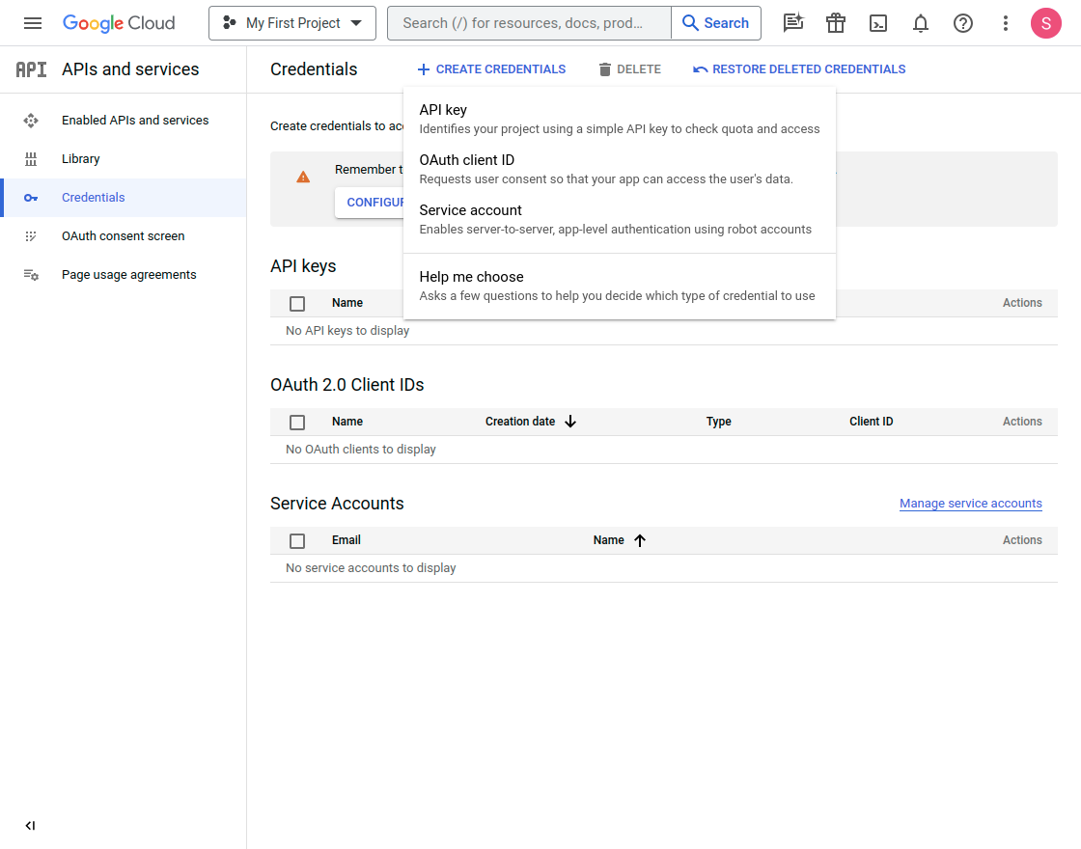Image resolution: width=1081 pixels, height=849 pixels.
Task: Click the Enabled APIs and services icon
Action: [x=31, y=121]
